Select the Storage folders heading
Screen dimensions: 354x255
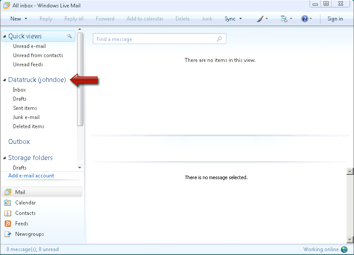30,158
